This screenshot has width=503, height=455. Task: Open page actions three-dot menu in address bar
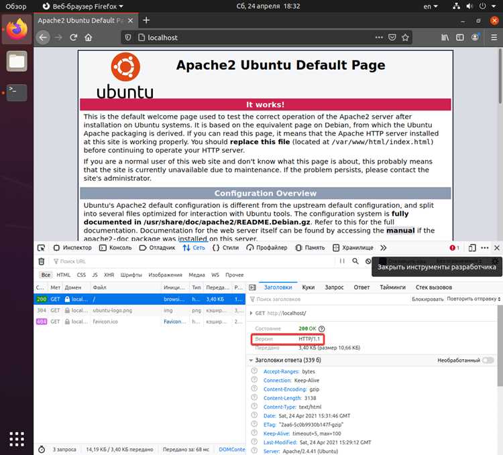coord(379,37)
